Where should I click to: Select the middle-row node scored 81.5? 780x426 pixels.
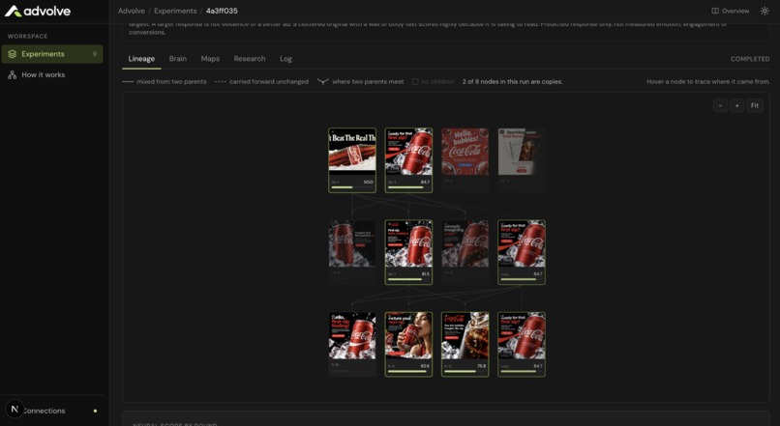click(x=408, y=252)
